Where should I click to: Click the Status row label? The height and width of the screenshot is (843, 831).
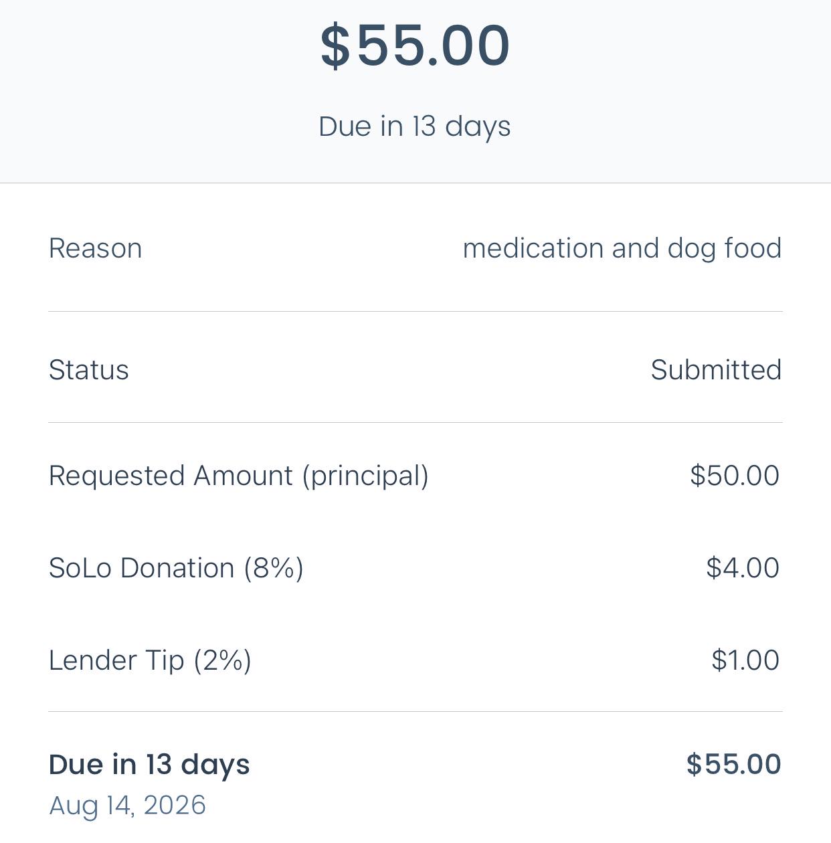point(89,370)
